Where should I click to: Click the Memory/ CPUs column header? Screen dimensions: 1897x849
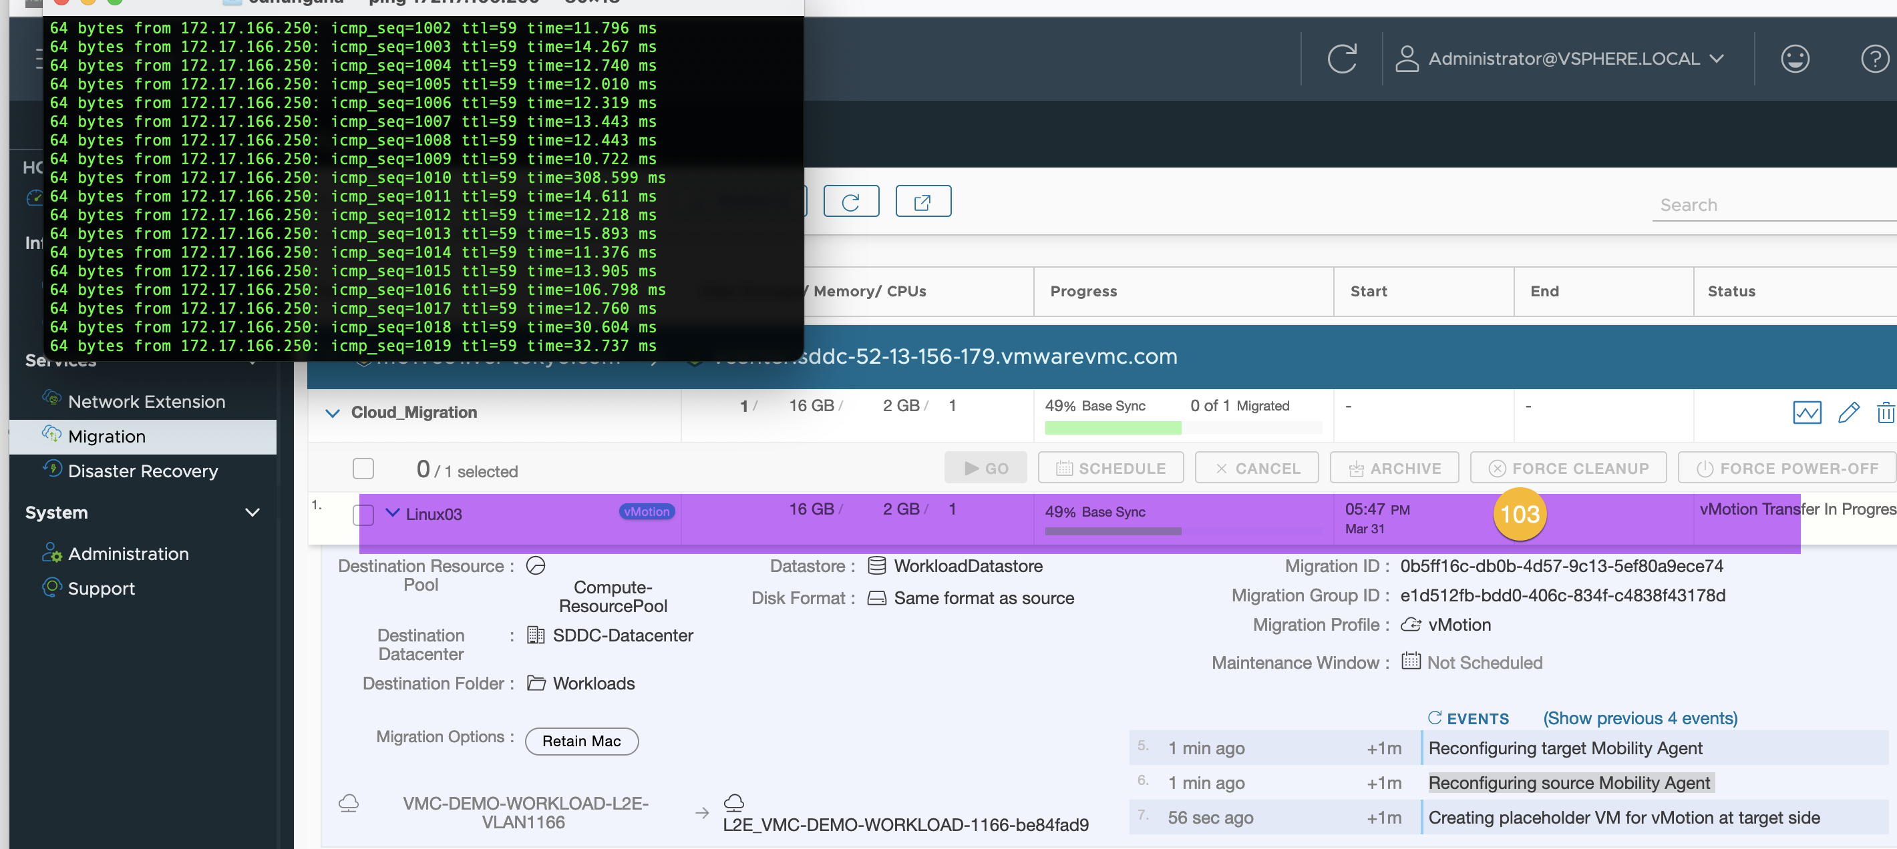tap(869, 291)
